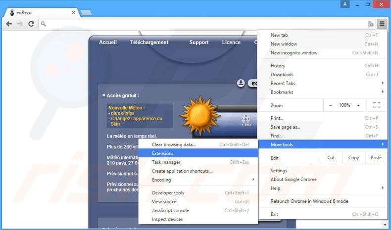
Task: Open Settings from the Chrome menu
Action: click(323, 171)
